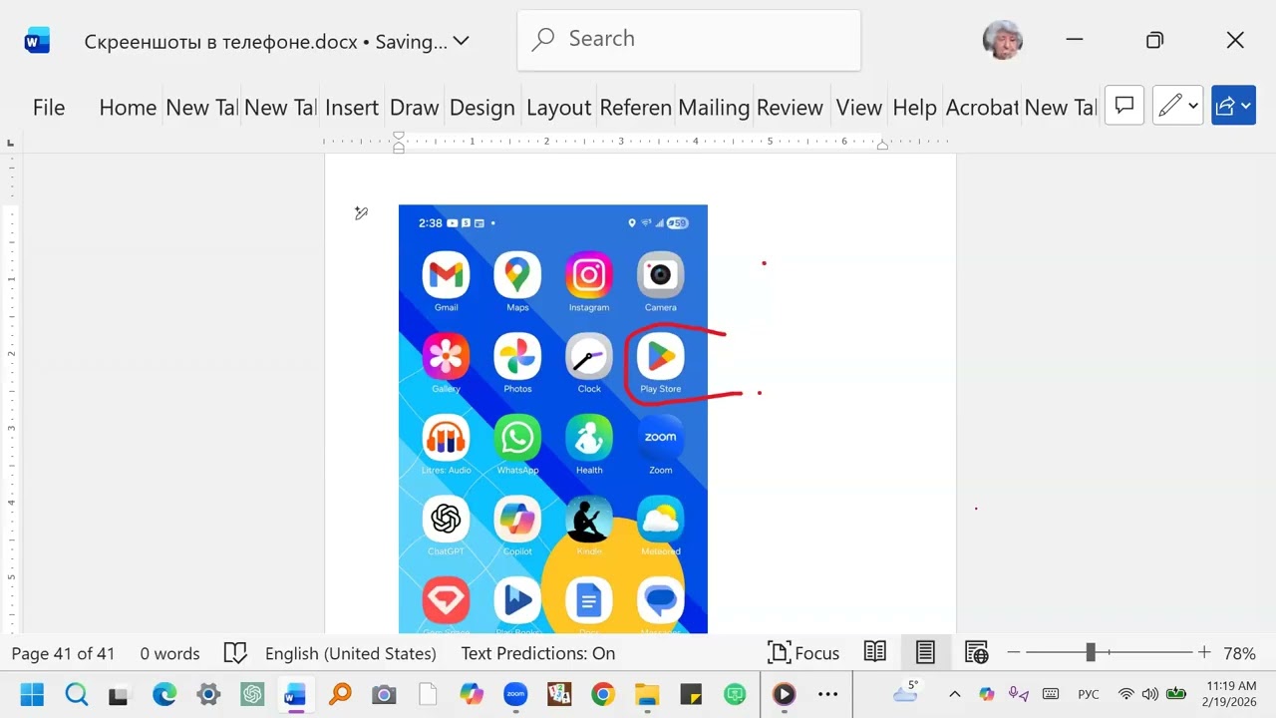Open Microsoft Edge from the taskbar
Image resolution: width=1276 pixels, height=718 pixels.
click(163, 694)
